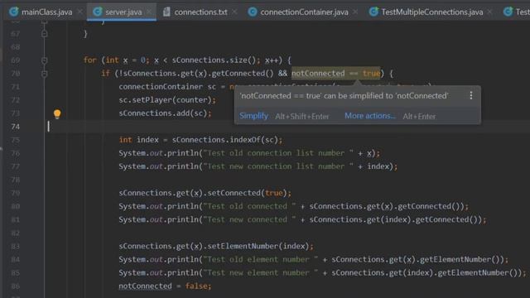Click the highlighted 'notConnected == true' expression
530x298 pixels.
(x=335, y=74)
